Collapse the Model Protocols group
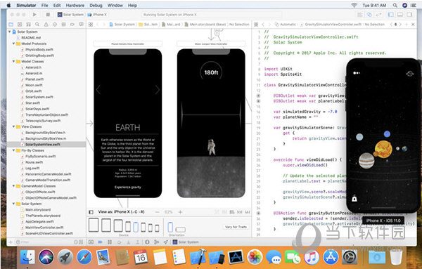422x269 pixels. point(14,44)
